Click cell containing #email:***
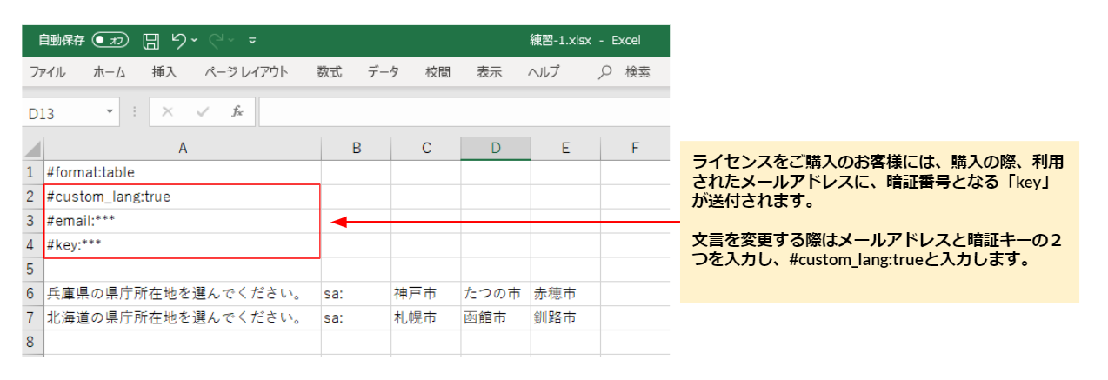The image size is (1108, 380). 183,221
